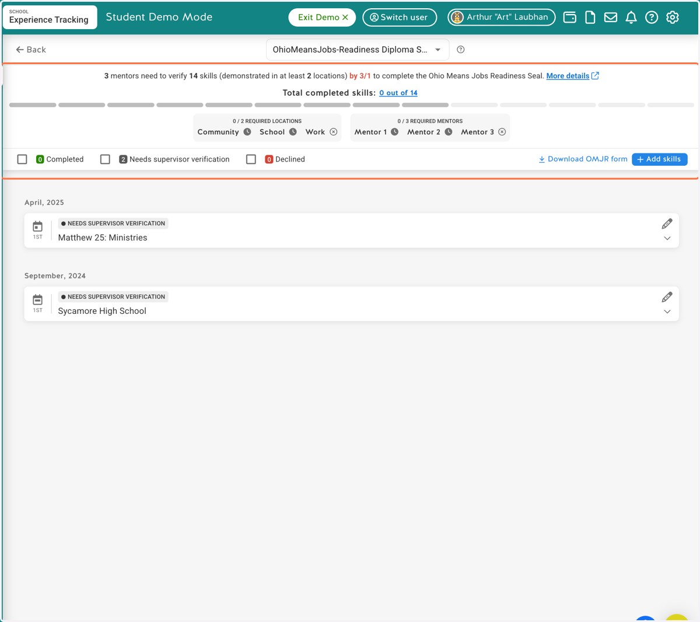Exit Demo mode

[322, 18]
